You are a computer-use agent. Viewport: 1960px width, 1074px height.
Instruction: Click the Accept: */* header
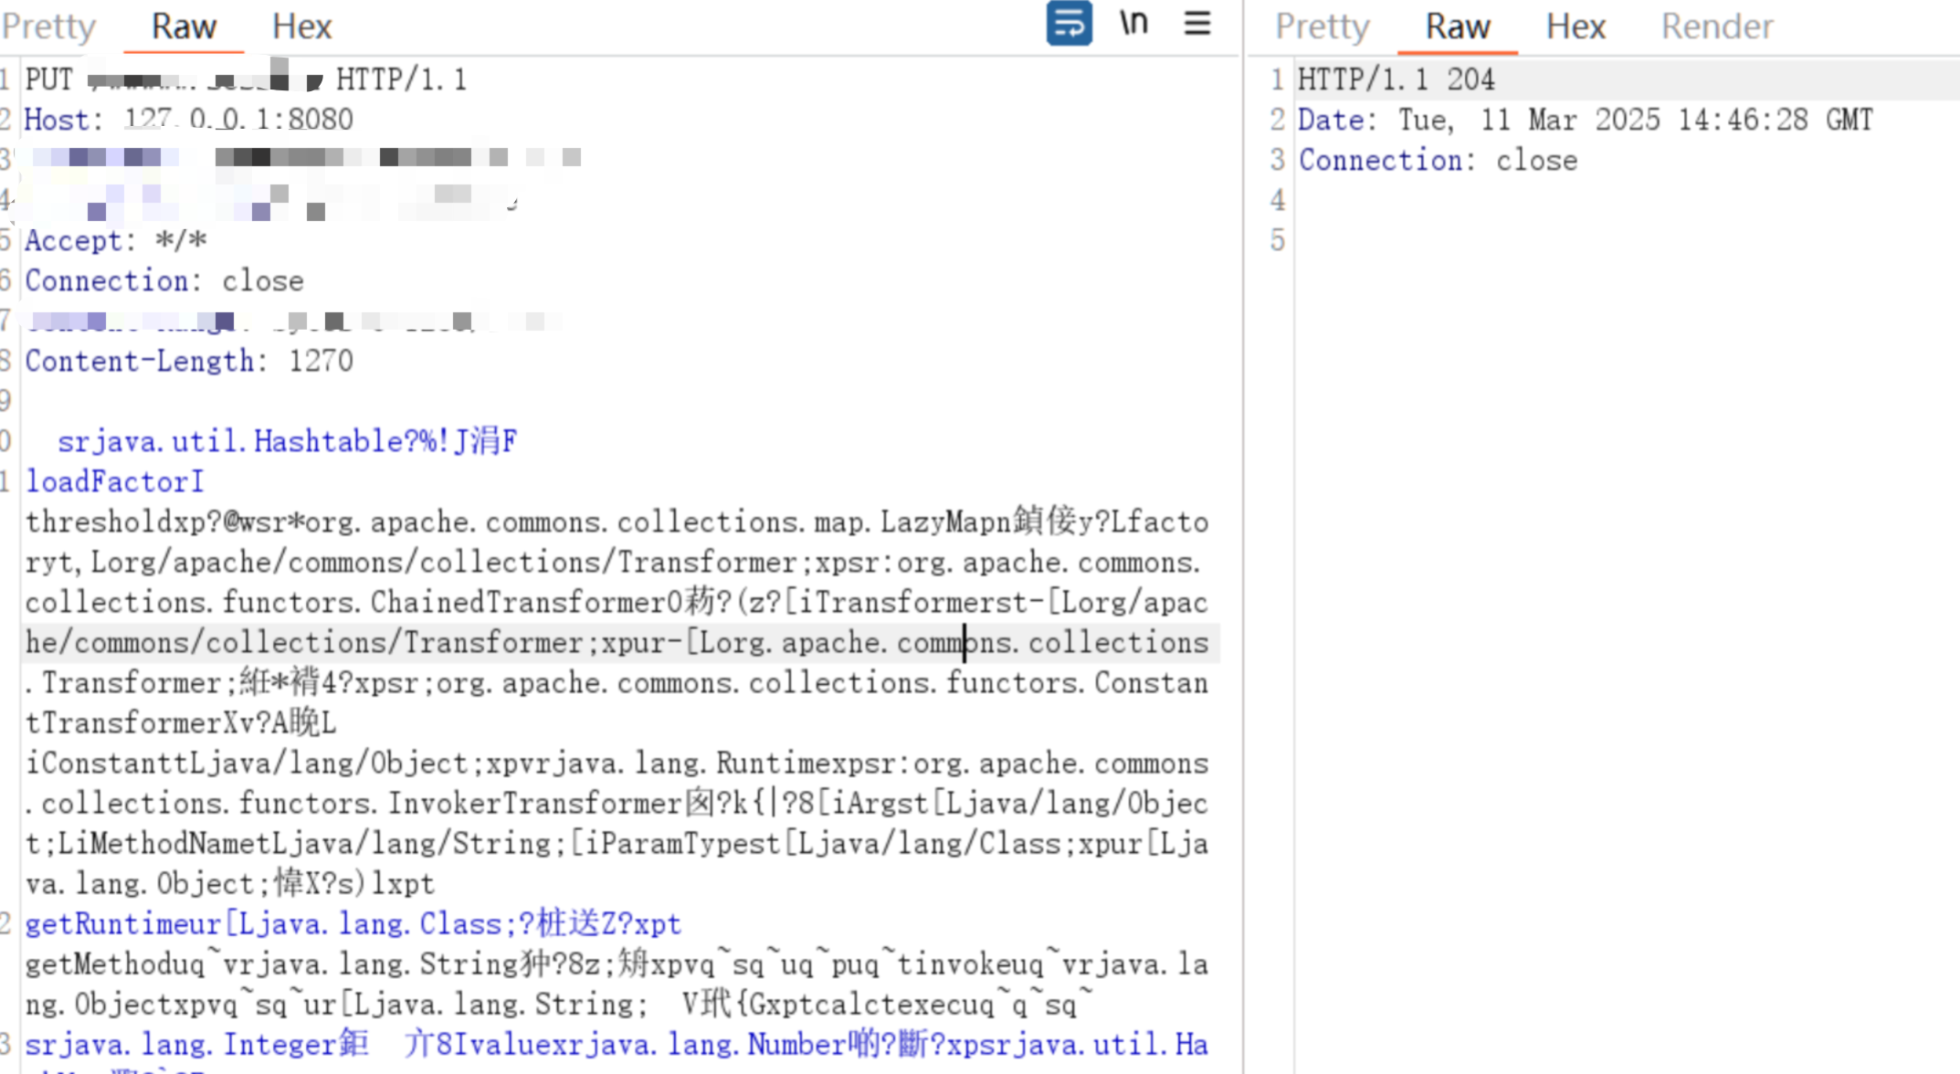click(116, 241)
